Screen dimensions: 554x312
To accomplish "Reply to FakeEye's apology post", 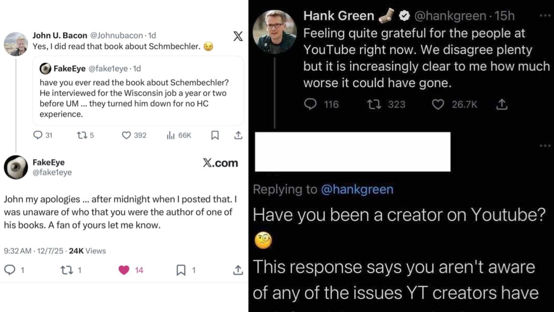I will point(10,270).
